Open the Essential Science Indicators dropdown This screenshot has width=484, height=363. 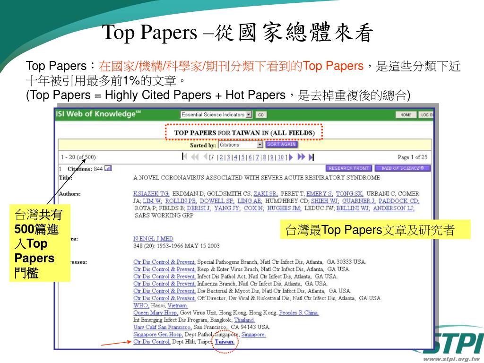[216, 114]
